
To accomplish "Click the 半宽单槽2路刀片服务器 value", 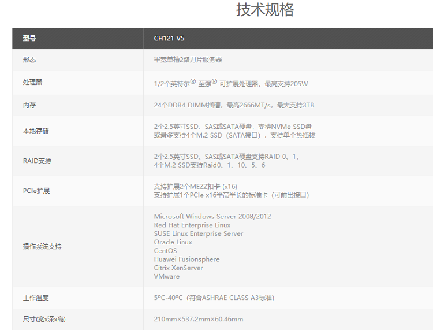I will tap(188, 60).
